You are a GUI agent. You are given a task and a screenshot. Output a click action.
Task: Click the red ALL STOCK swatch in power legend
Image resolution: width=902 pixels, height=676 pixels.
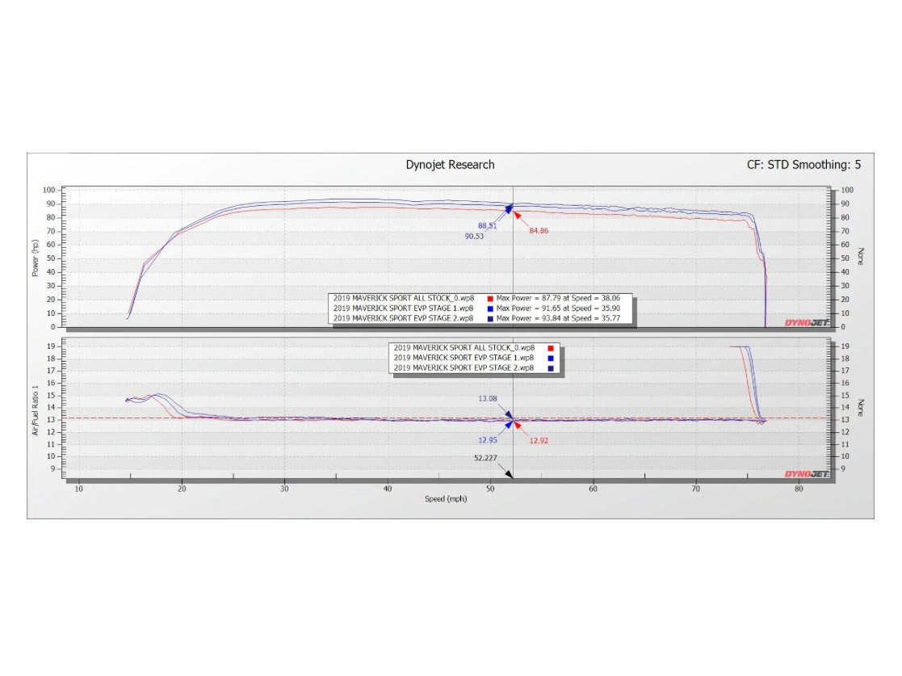489,298
